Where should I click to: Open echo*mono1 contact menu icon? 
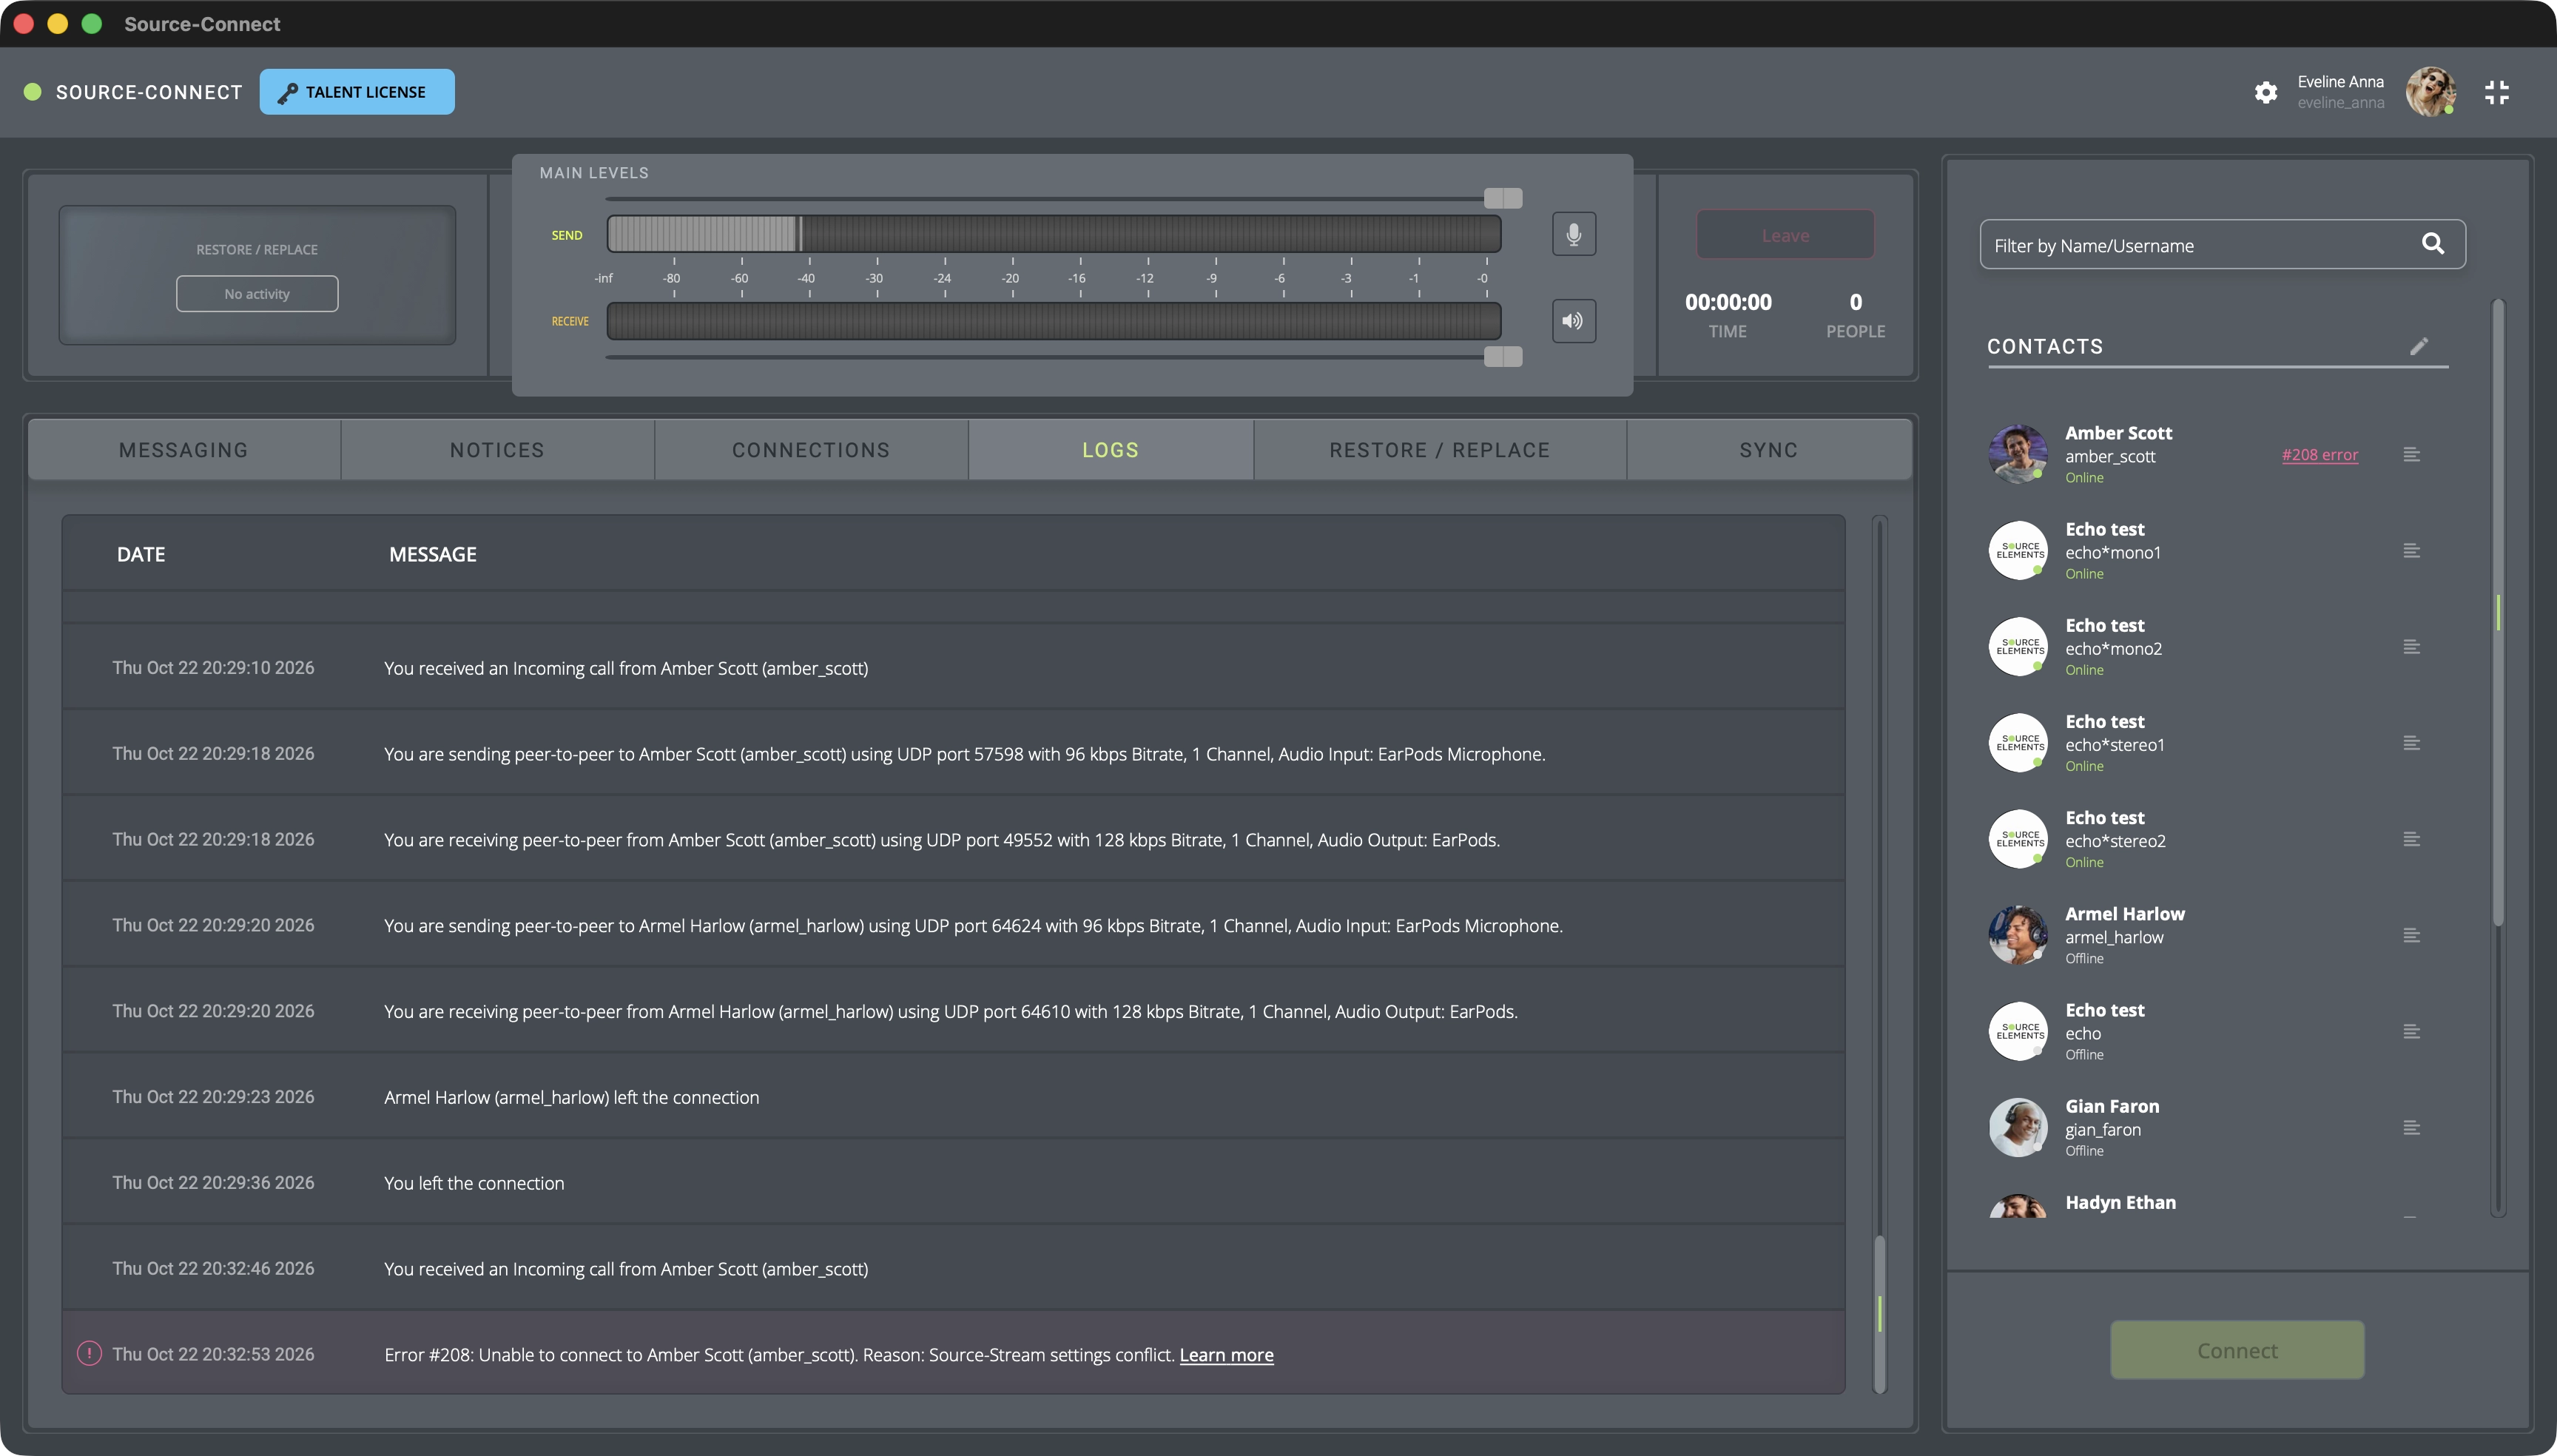(2411, 550)
